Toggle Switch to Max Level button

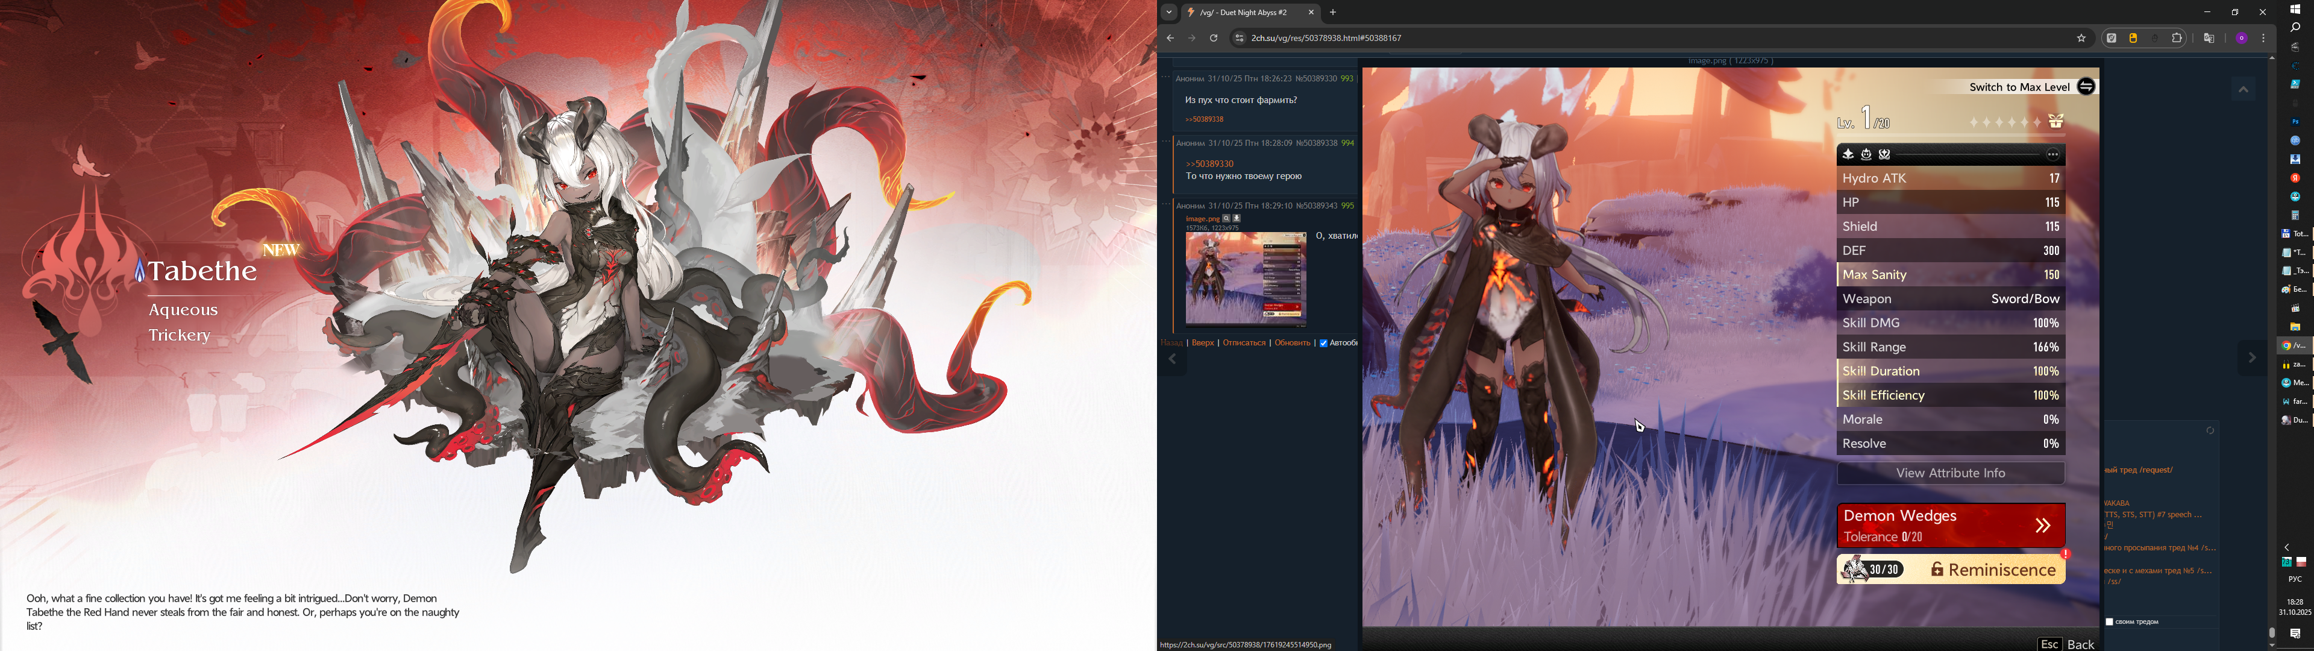[x=2087, y=87]
